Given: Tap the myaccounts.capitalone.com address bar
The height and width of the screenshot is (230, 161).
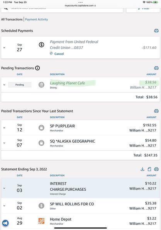Looking at the screenshot, I should pyautogui.click(x=80, y=5).
